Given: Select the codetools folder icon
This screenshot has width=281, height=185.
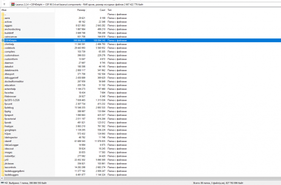Looking at the screenshot, I should coord(3,48).
